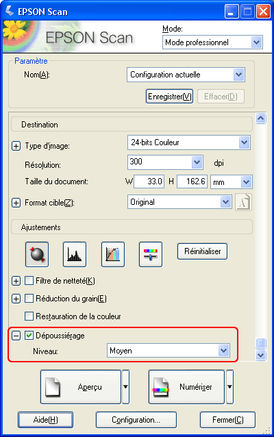
Task: Uncheck the Dépoussiérage checkbox
Action: (x=29, y=335)
